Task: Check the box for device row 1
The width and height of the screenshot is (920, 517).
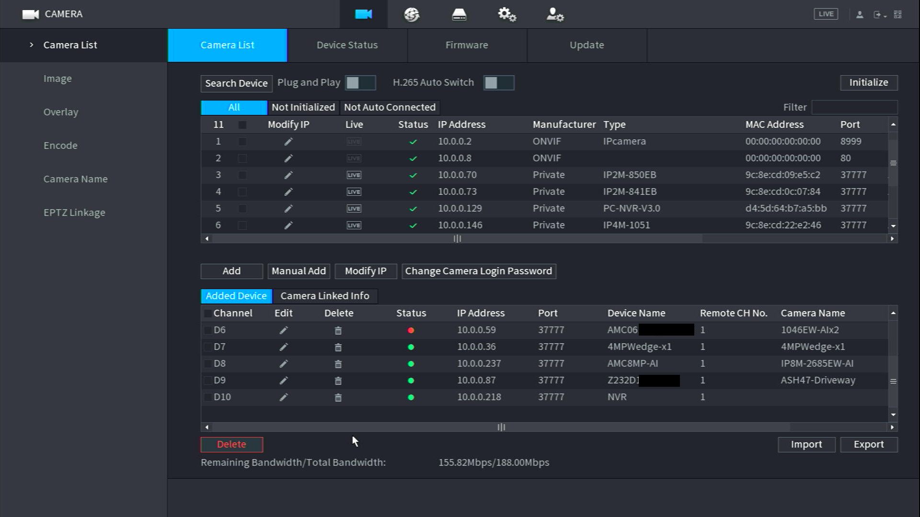Action: point(242,142)
